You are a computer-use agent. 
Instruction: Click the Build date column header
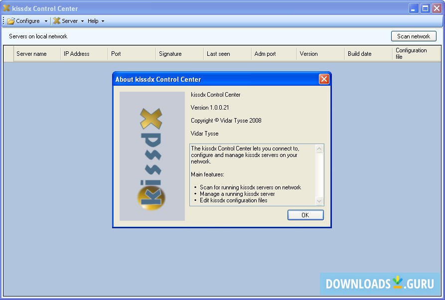(x=369, y=54)
